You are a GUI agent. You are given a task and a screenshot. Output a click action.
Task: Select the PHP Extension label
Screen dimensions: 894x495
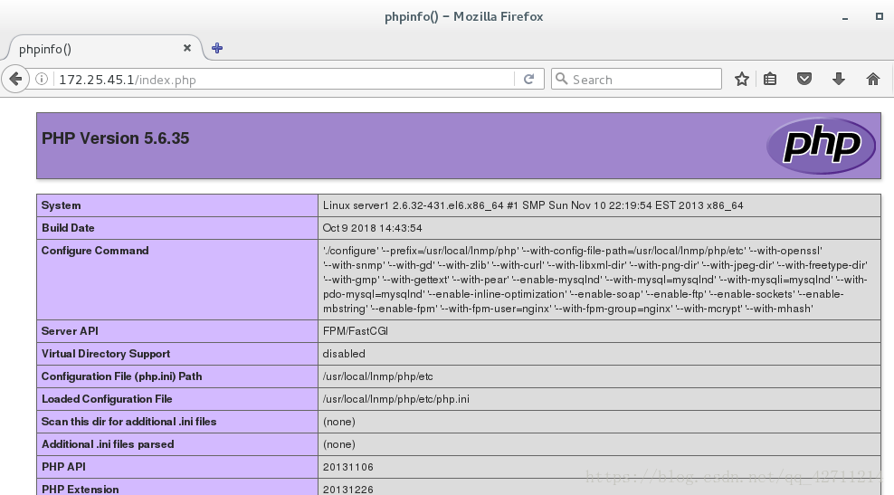click(81, 490)
